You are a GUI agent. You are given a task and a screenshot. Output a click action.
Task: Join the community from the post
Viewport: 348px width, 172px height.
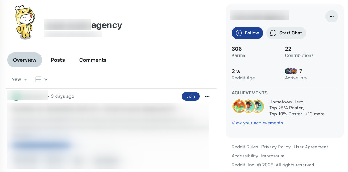[191, 96]
